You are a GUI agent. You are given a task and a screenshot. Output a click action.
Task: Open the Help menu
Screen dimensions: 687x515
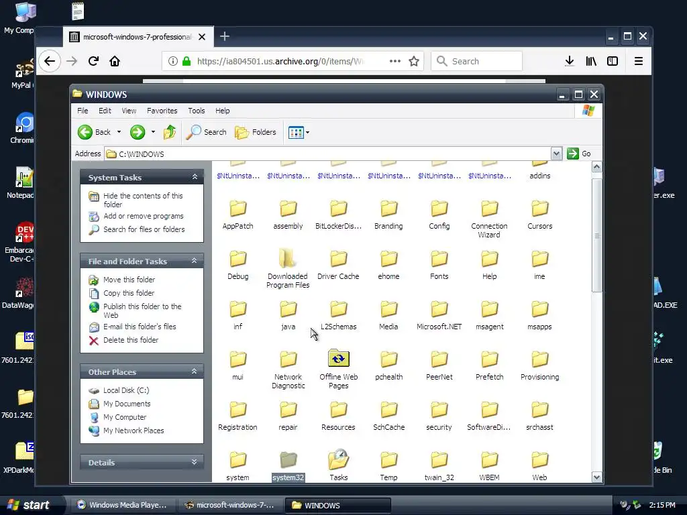click(223, 111)
